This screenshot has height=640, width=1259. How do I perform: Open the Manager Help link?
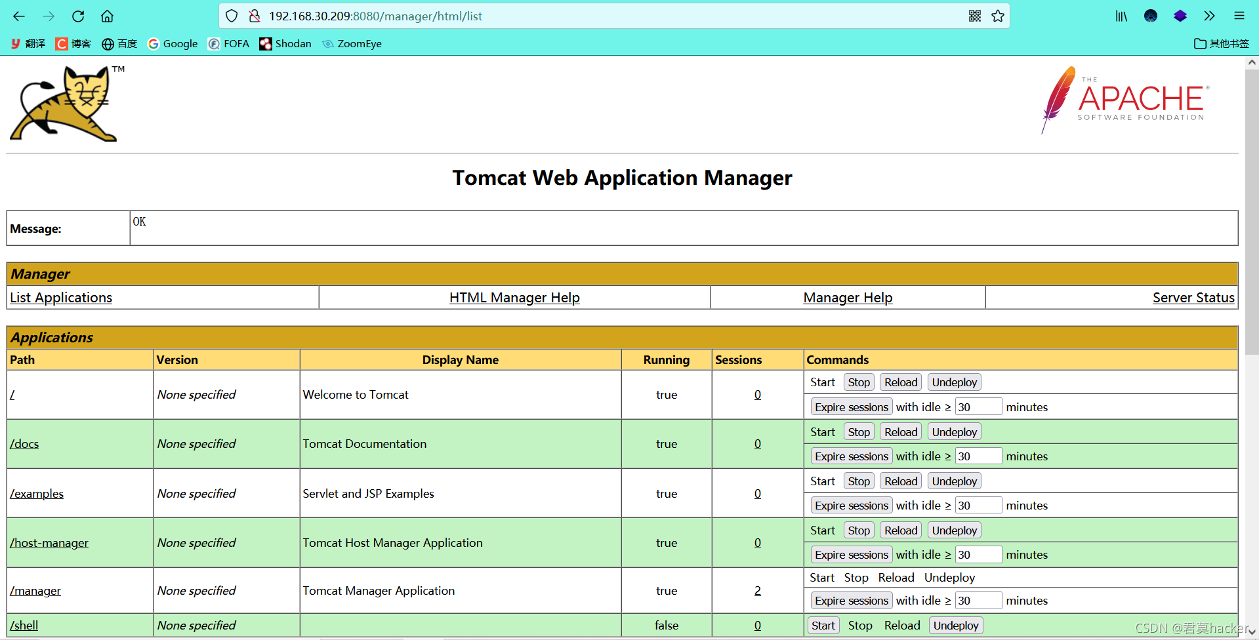(848, 297)
